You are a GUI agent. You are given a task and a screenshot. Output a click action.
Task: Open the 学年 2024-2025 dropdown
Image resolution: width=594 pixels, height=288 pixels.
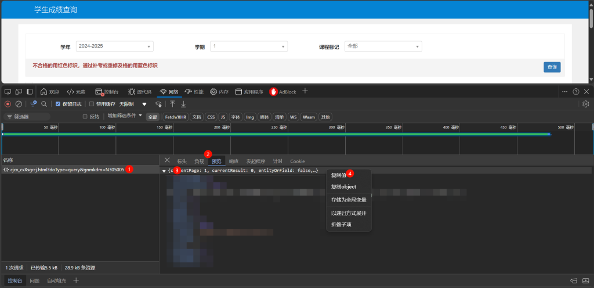[x=115, y=46]
